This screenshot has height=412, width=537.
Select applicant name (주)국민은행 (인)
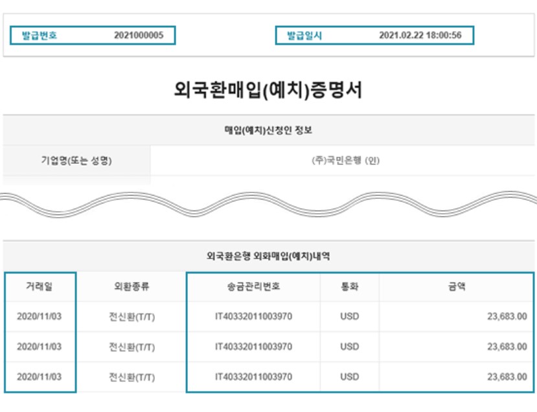(345, 160)
